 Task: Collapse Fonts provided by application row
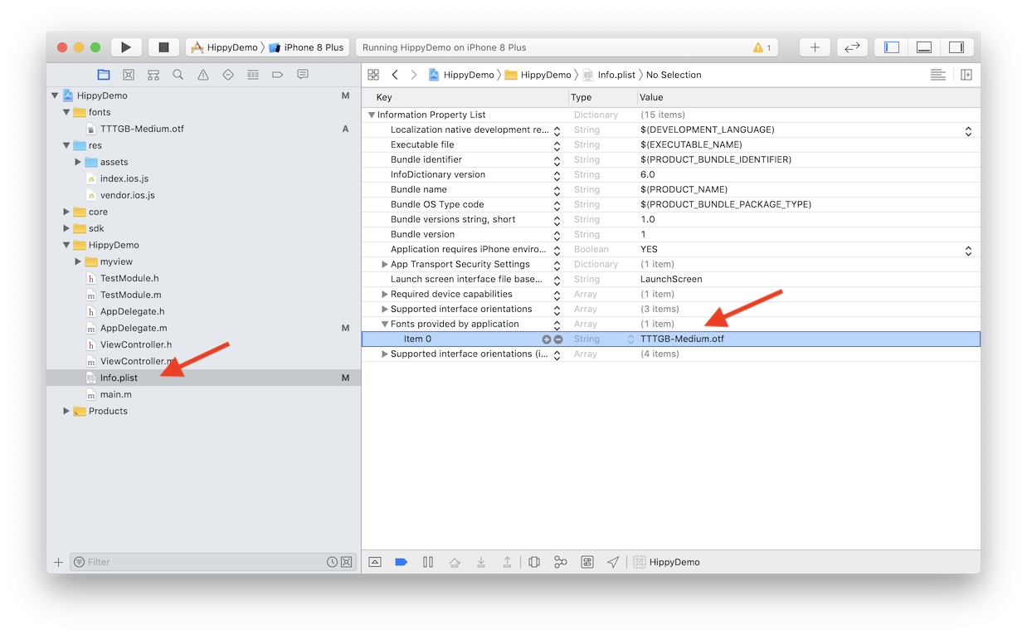[x=385, y=324]
